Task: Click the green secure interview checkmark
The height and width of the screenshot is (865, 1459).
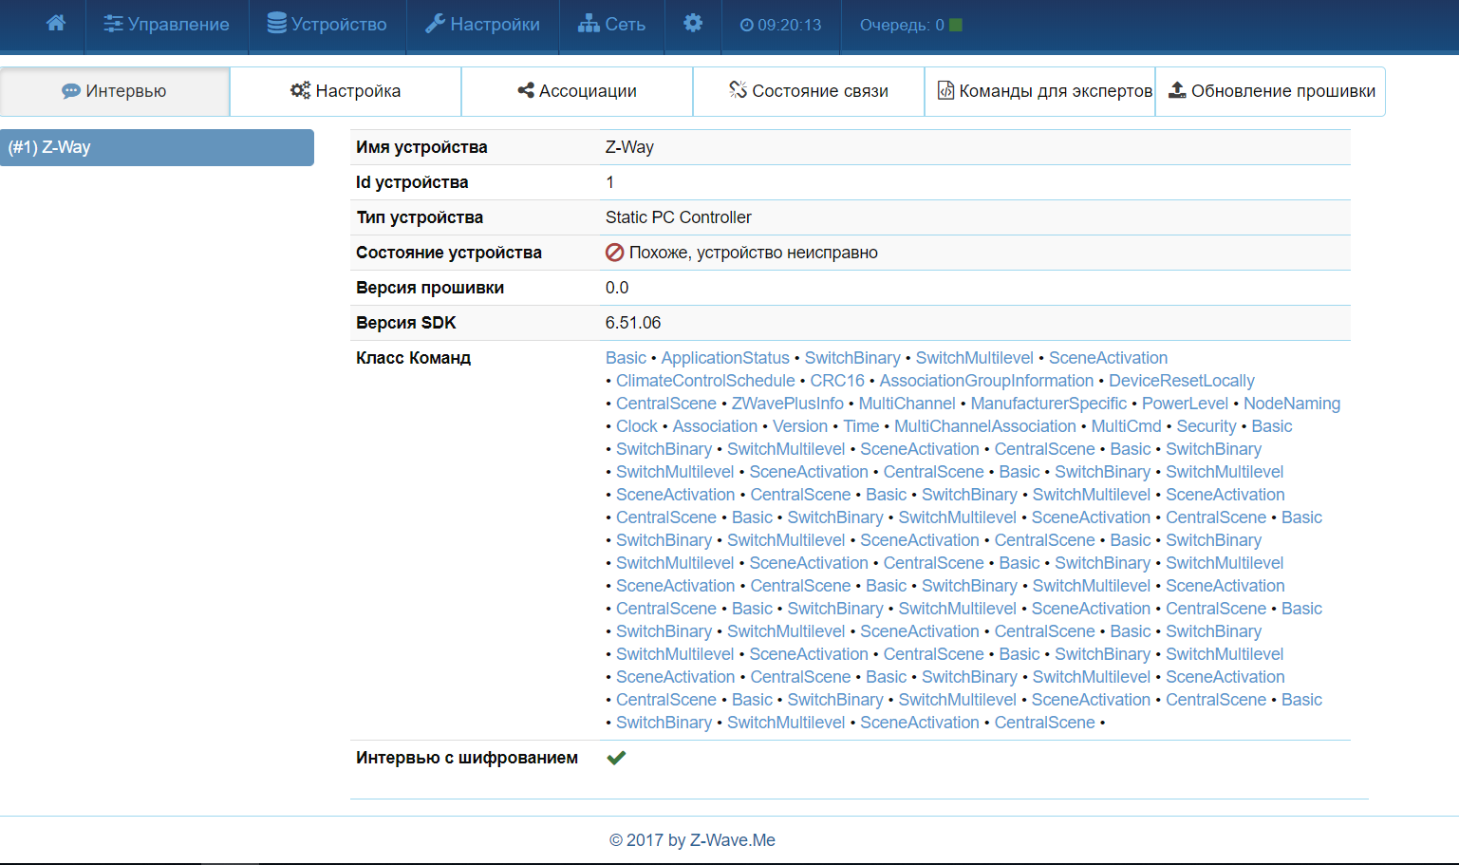Action: click(616, 758)
